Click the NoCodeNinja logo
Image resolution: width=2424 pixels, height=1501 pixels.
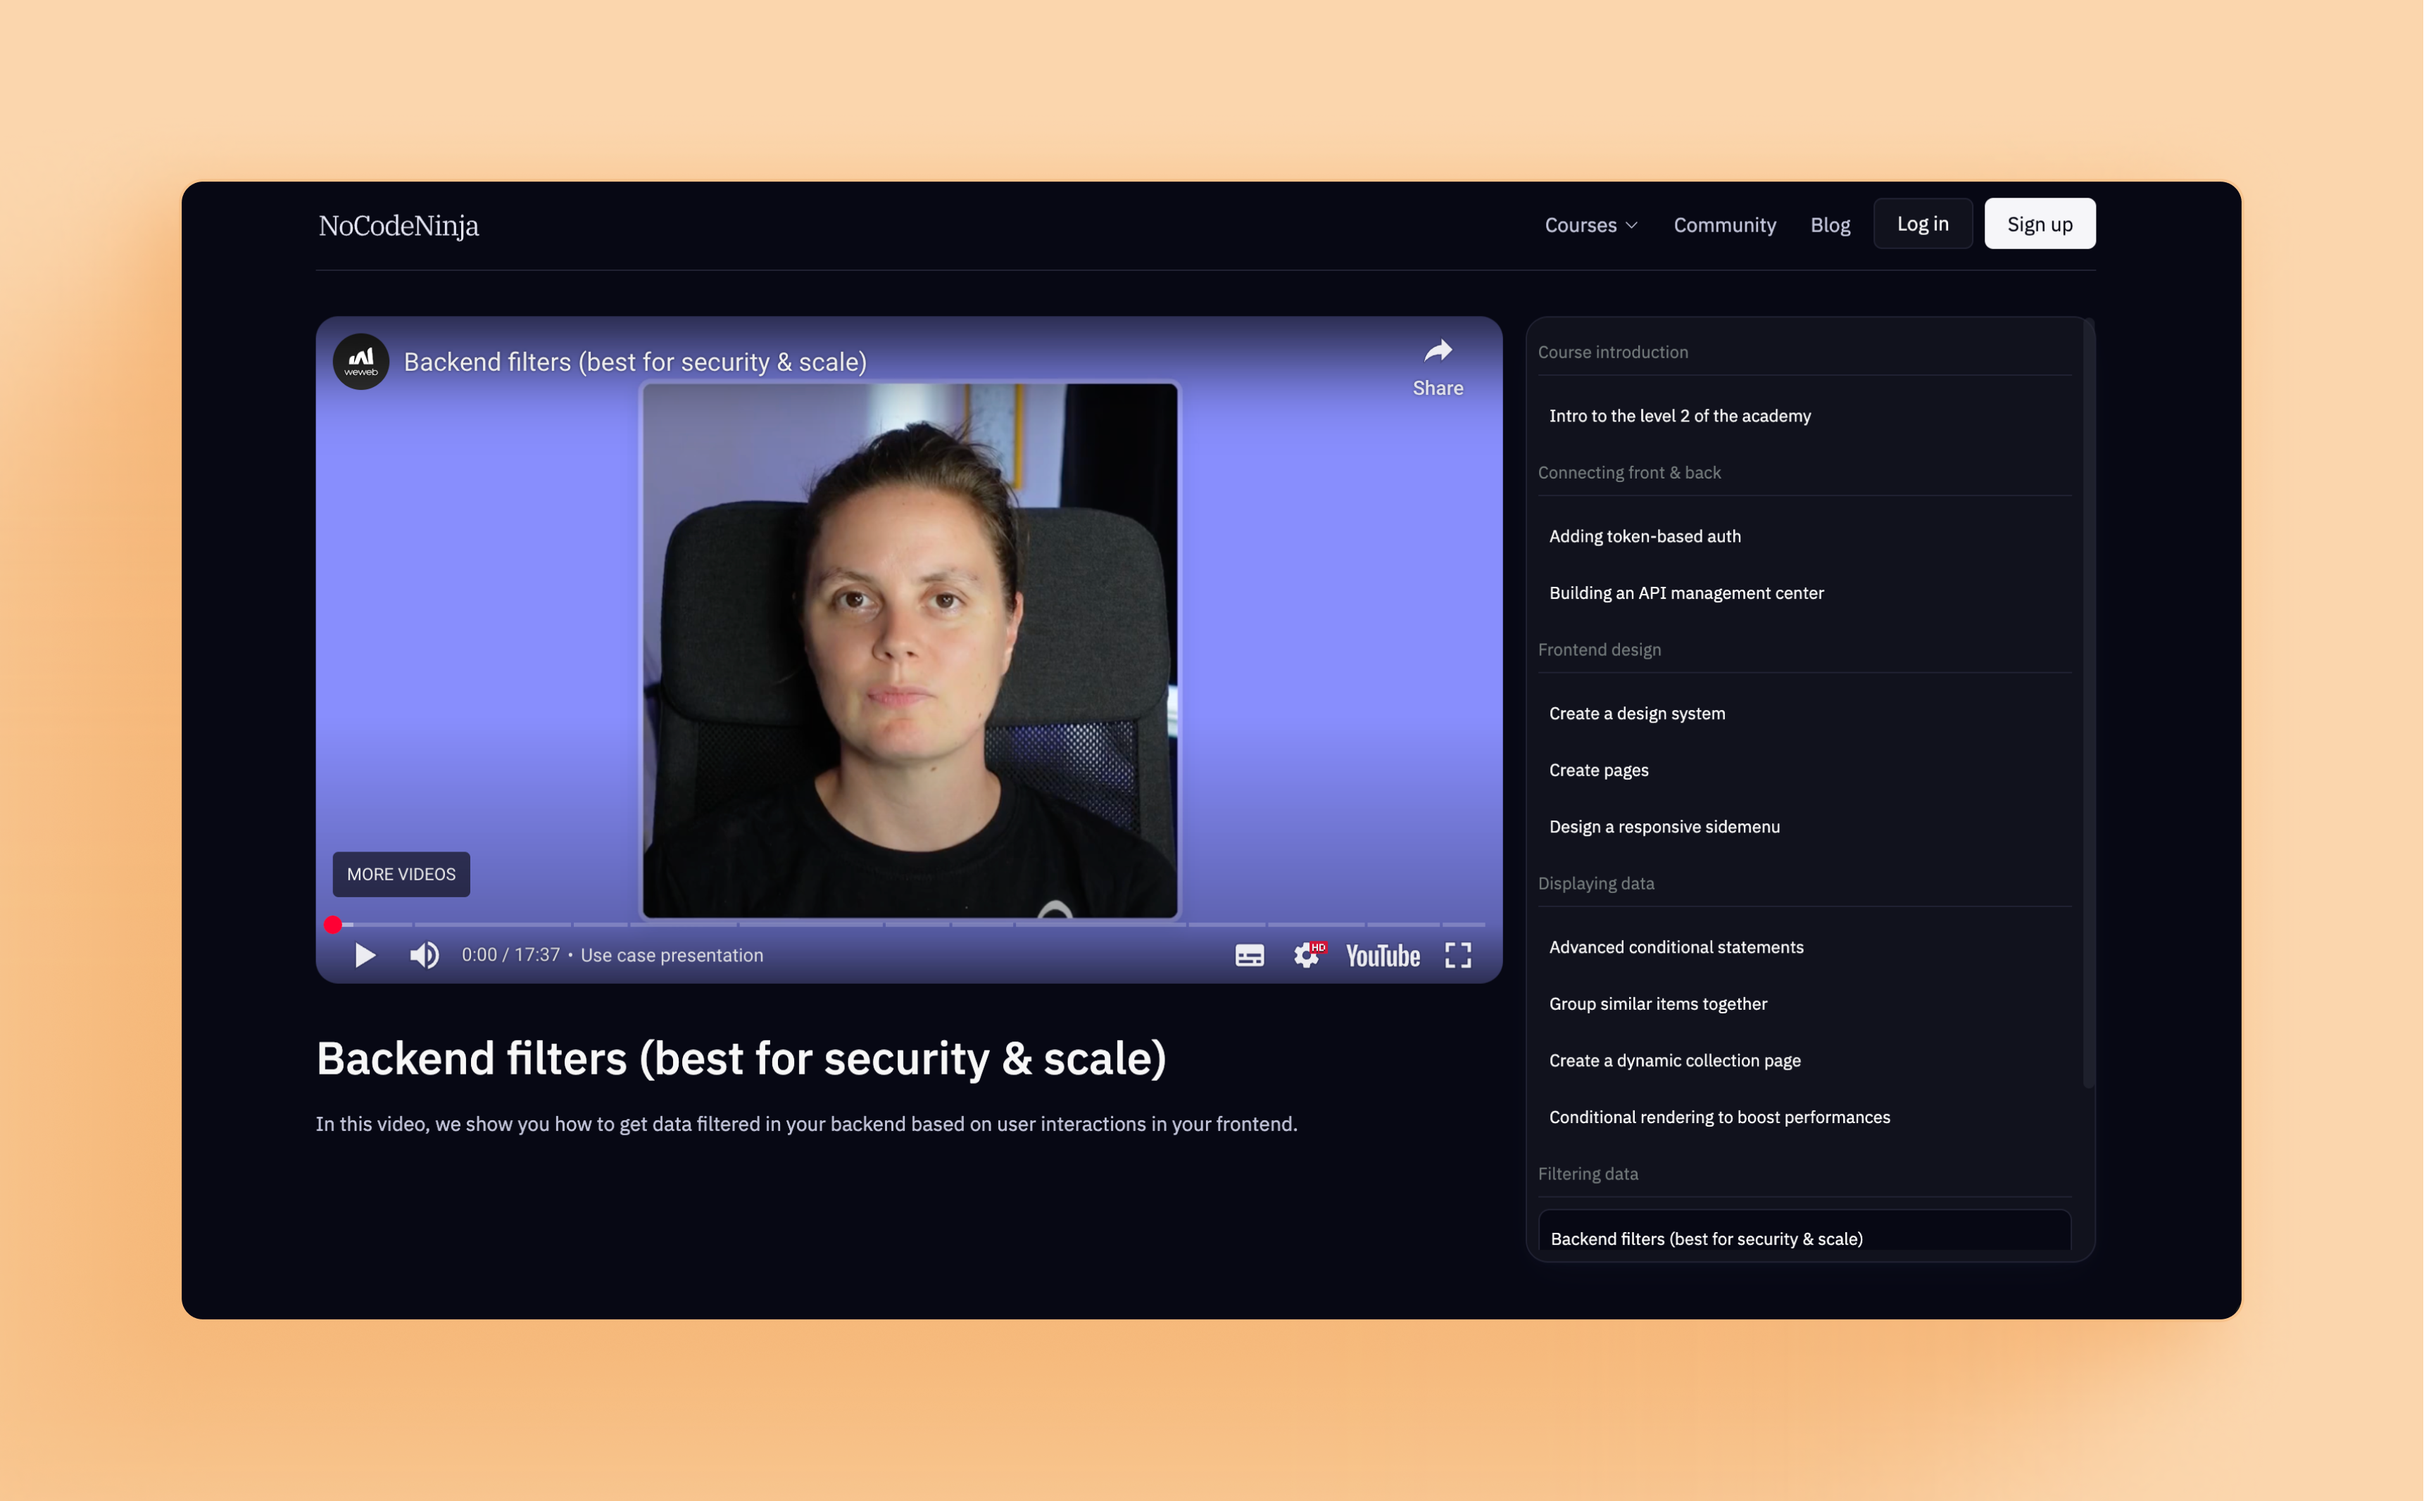click(x=398, y=225)
